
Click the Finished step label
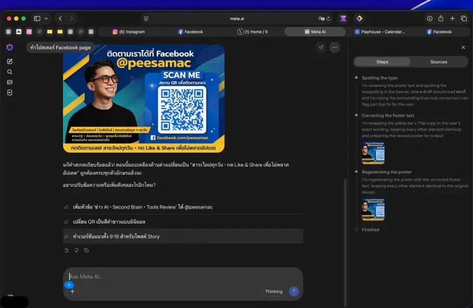click(371, 230)
